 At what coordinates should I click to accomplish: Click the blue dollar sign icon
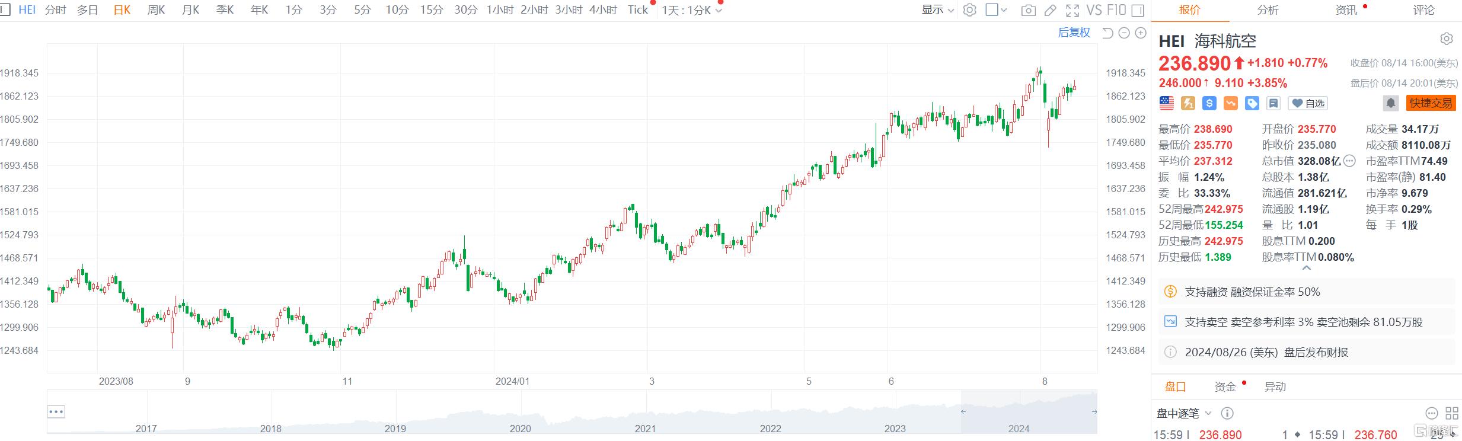(x=1209, y=103)
